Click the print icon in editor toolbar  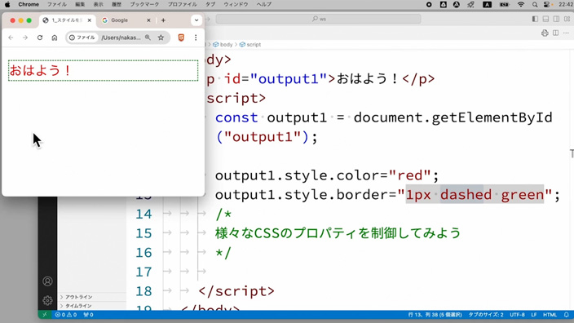point(545,33)
